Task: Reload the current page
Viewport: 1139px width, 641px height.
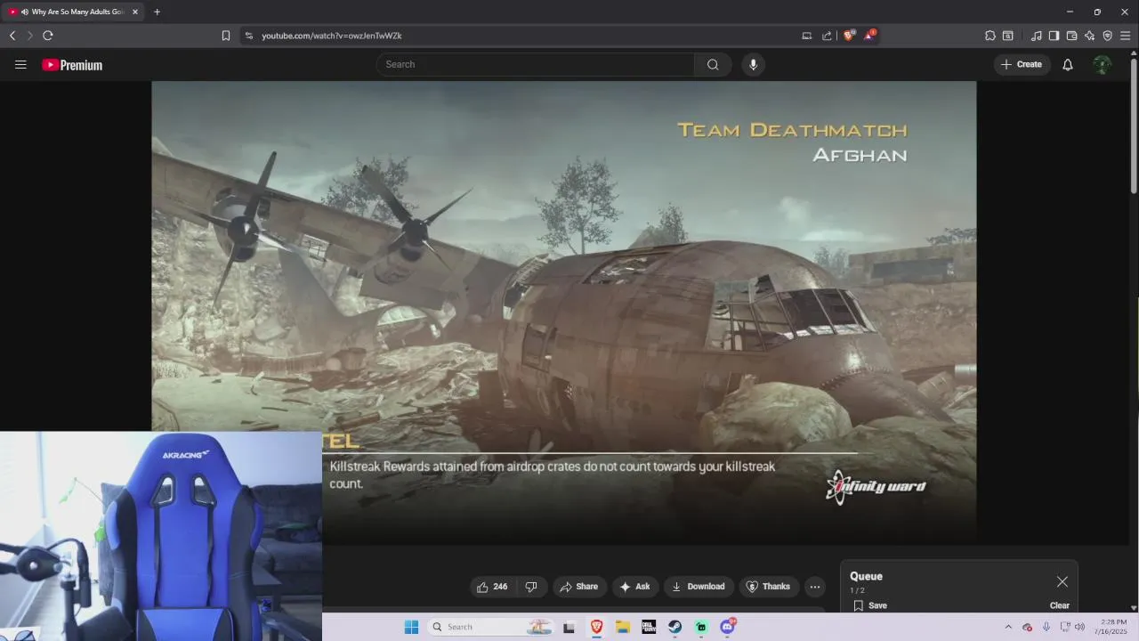Action: tap(48, 36)
